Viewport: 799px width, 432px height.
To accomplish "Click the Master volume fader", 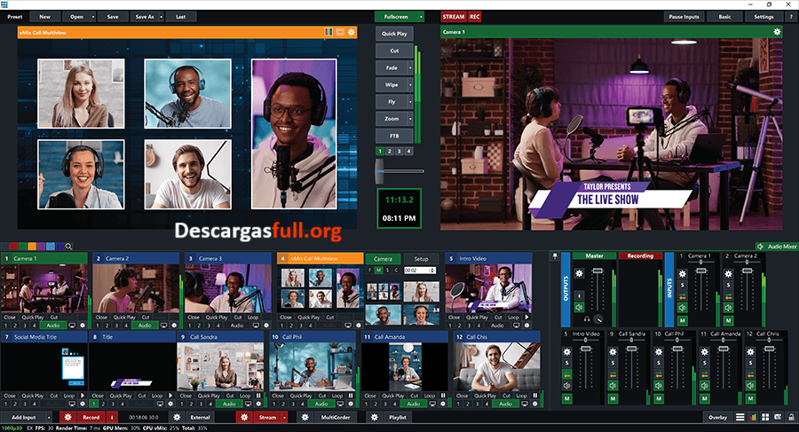I will point(597,271).
